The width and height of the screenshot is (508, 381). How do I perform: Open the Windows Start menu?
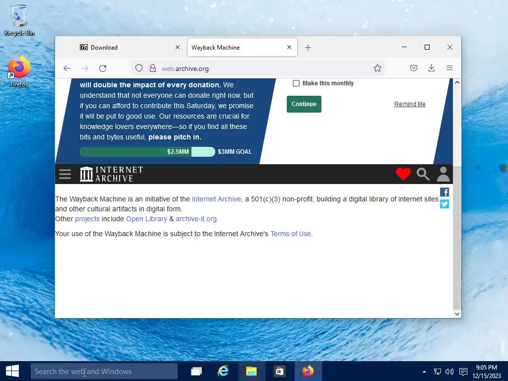[x=12, y=371]
